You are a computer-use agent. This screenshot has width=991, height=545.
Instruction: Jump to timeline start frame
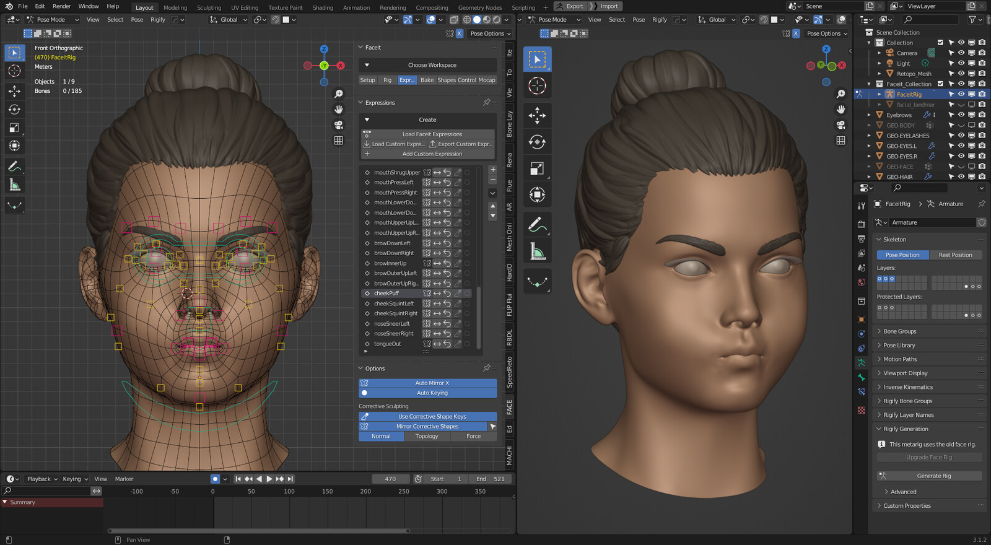click(238, 479)
